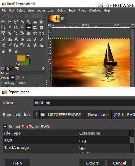The width and height of the screenshot is (135, 166).
Task: Select the Eraser tool
Action: click(x=3, y=45)
